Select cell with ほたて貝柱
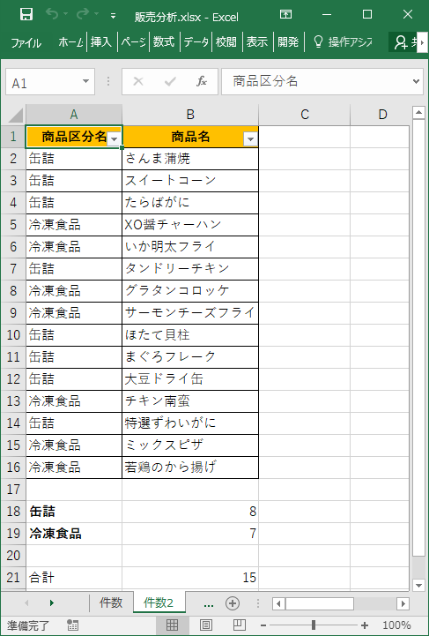The image size is (429, 636). point(190,335)
